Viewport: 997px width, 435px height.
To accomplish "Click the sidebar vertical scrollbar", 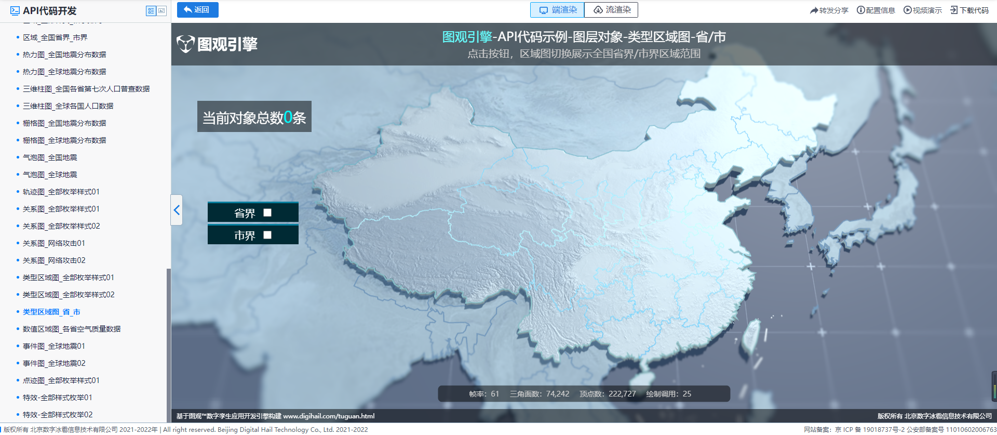I will 168,346.
